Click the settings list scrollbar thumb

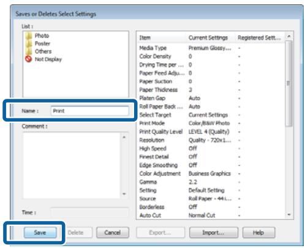point(288,83)
